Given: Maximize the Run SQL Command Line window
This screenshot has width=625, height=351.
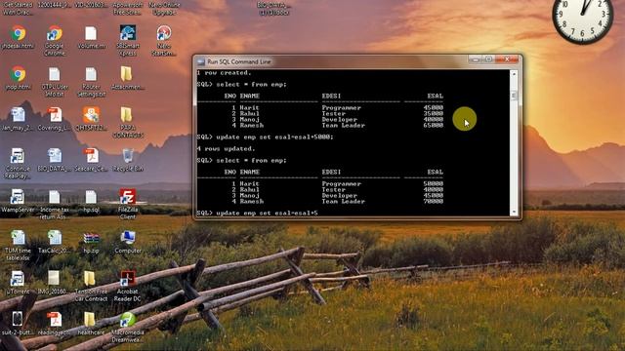Looking at the screenshot, I should coord(488,59).
